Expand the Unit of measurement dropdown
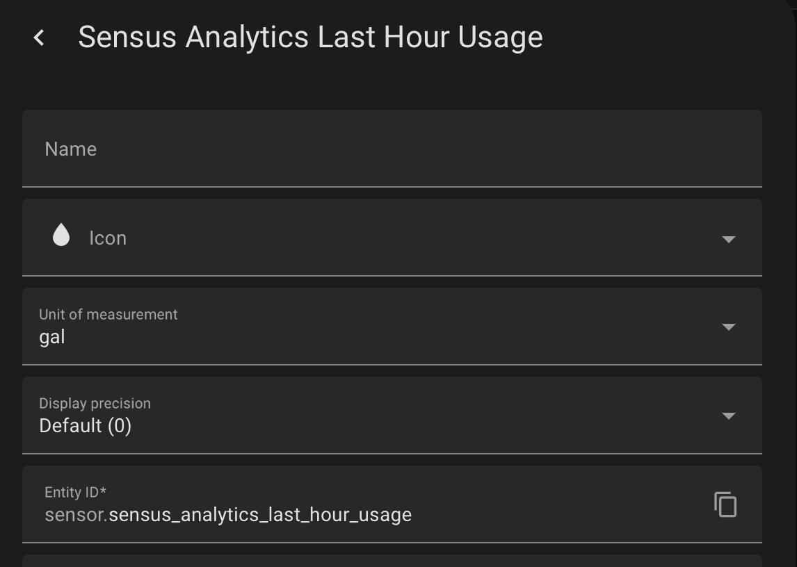797x567 pixels. point(728,327)
